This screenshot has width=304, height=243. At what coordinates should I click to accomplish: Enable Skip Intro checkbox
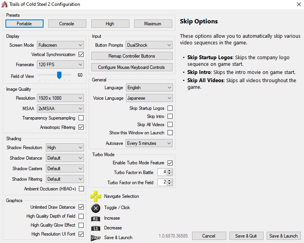tap(170, 116)
